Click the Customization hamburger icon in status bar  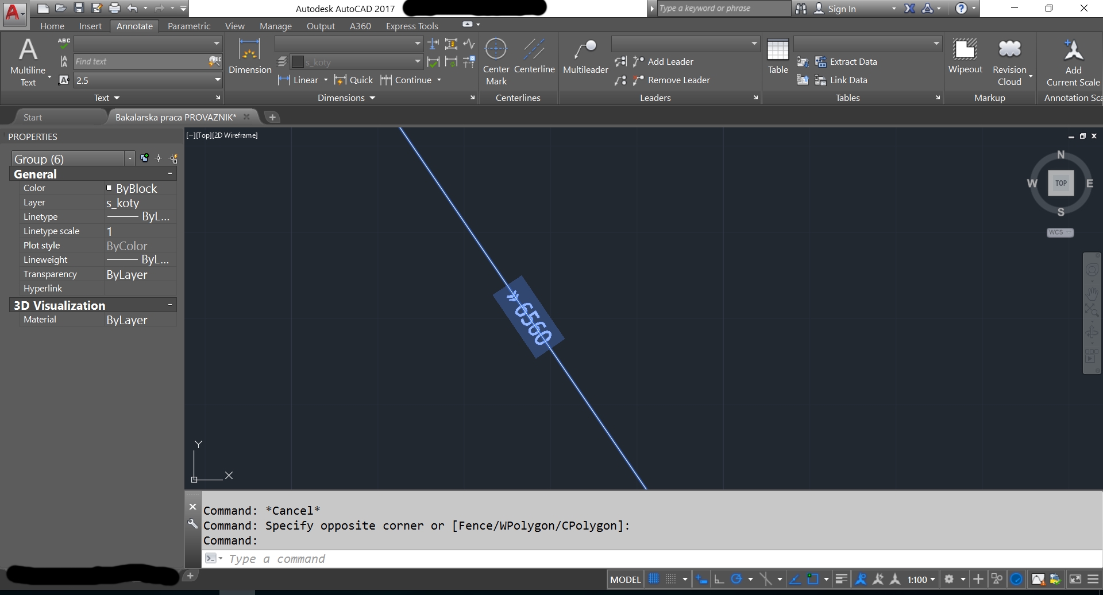point(1093,580)
